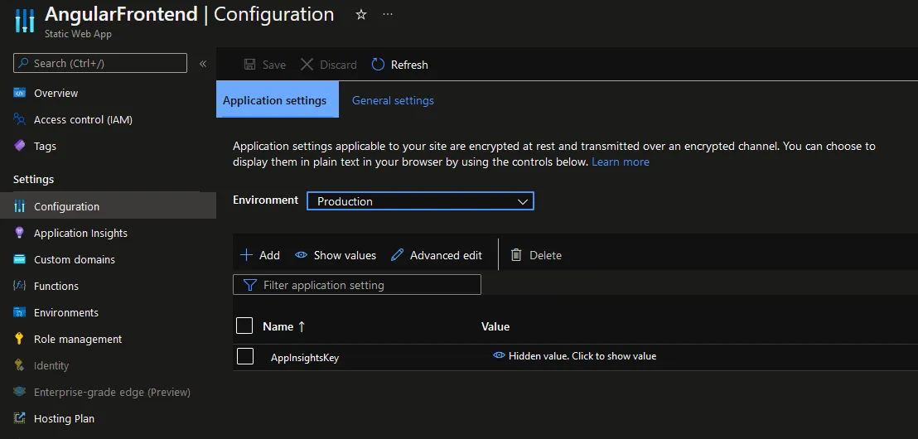Select the Application settings tab
The width and height of the screenshot is (918, 439).
pos(275,100)
